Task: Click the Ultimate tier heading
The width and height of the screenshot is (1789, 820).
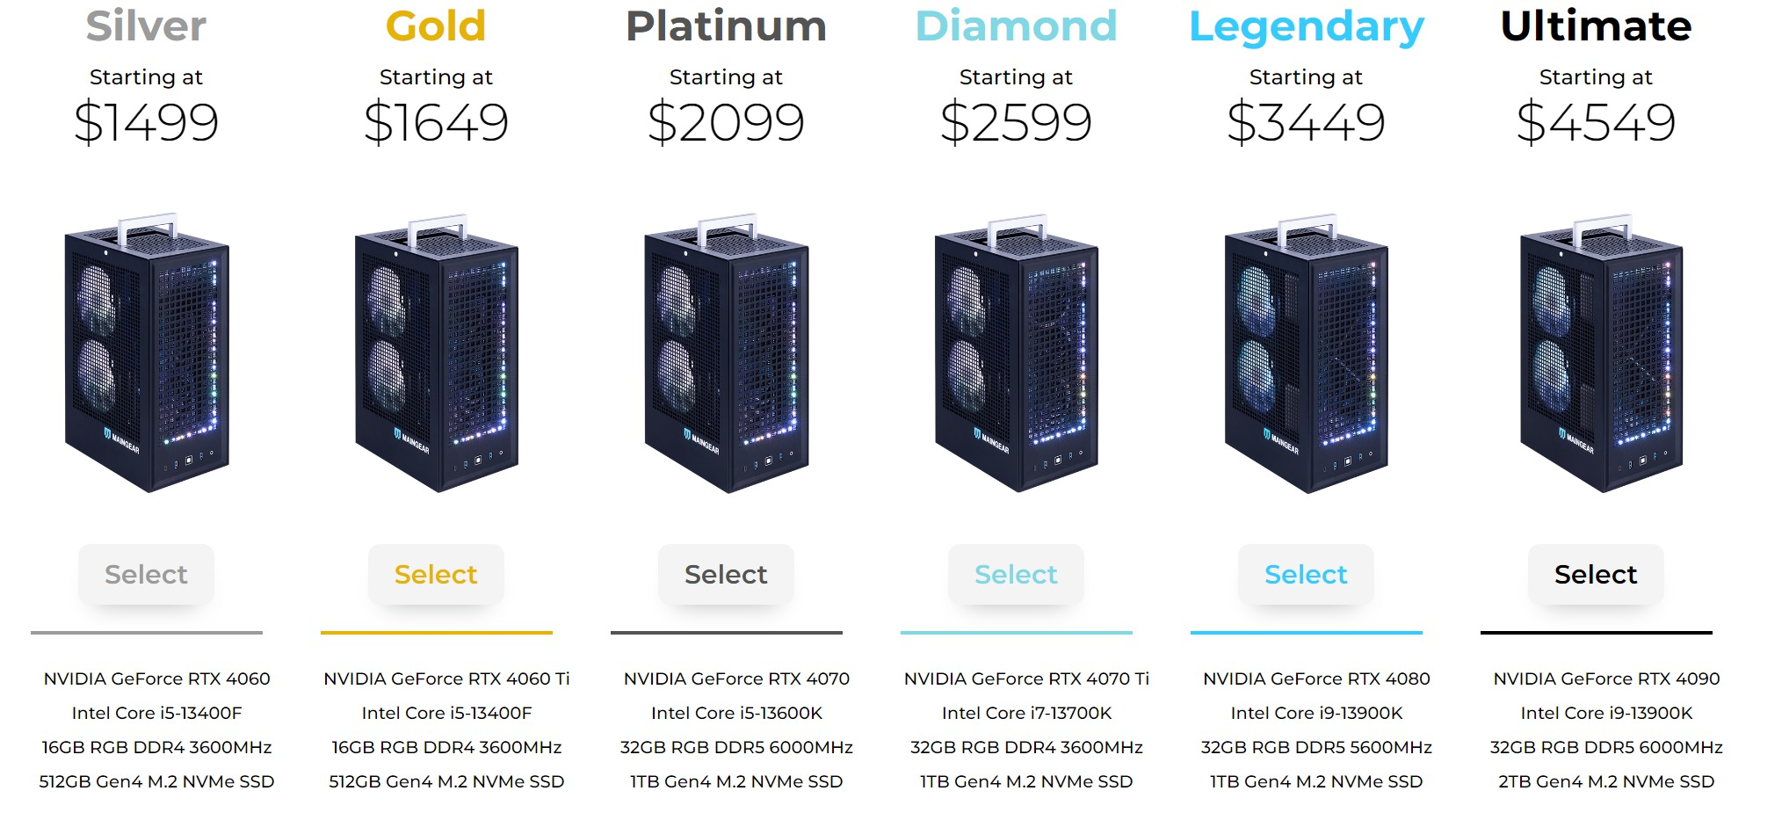Action: (x=1596, y=26)
